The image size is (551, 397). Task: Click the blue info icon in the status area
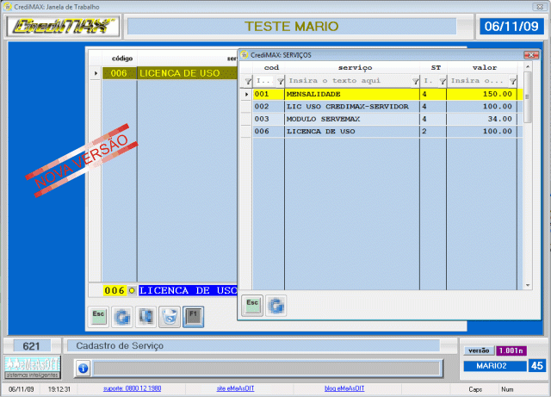point(83,368)
